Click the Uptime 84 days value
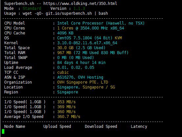 point(81,63)
